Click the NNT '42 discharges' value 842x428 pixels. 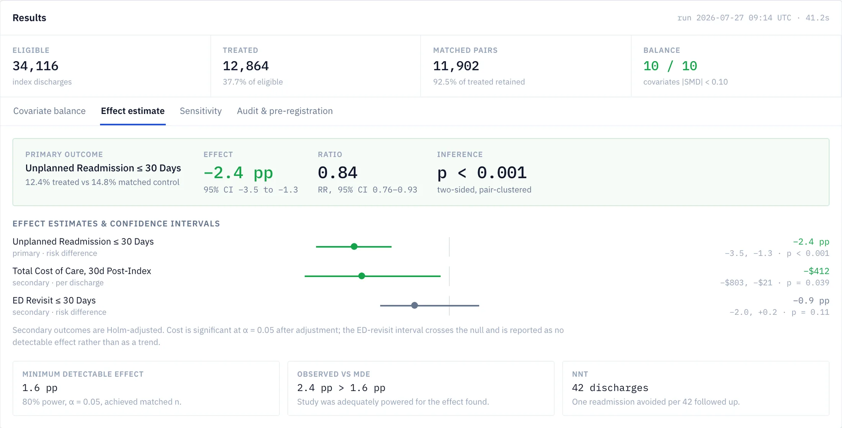click(610, 388)
